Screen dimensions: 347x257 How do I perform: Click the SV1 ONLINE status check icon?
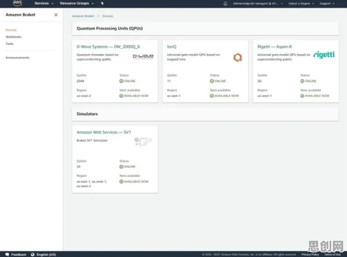(x=121, y=167)
